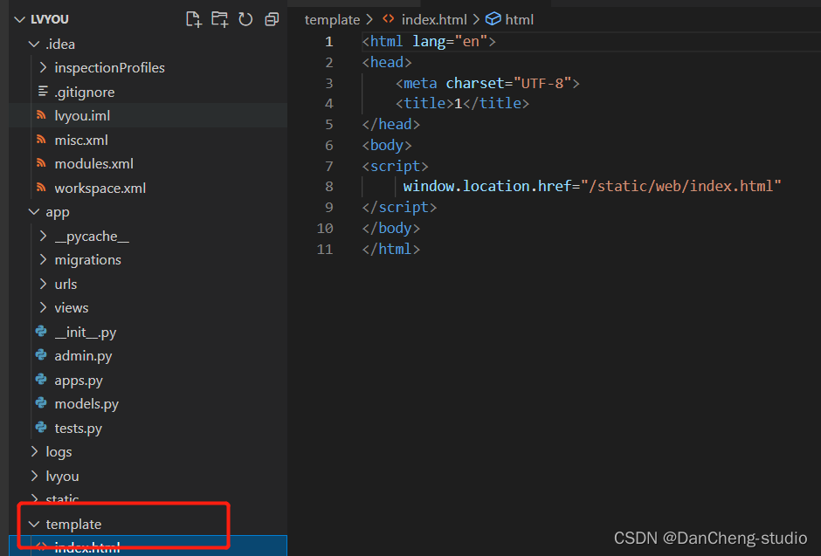Viewport: 821px width, 556px height.
Task: Click the closing </html> tag on line 11
Action: point(390,249)
